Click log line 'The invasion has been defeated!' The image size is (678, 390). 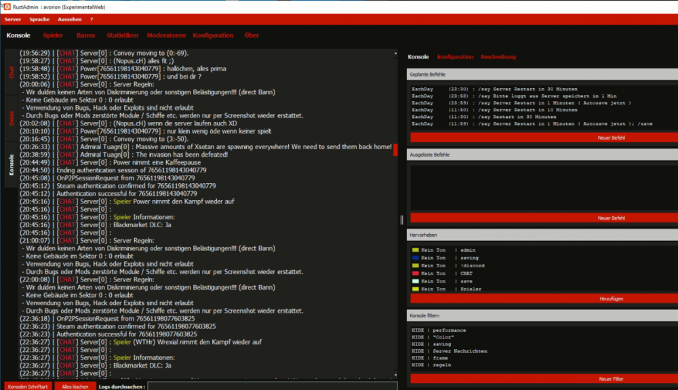point(123,155)
